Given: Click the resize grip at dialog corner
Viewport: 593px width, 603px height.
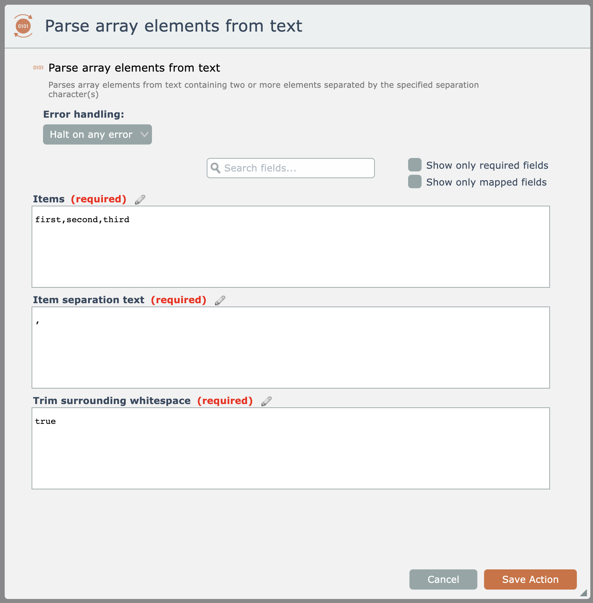Looking at the screenshot, I should 584,593.
